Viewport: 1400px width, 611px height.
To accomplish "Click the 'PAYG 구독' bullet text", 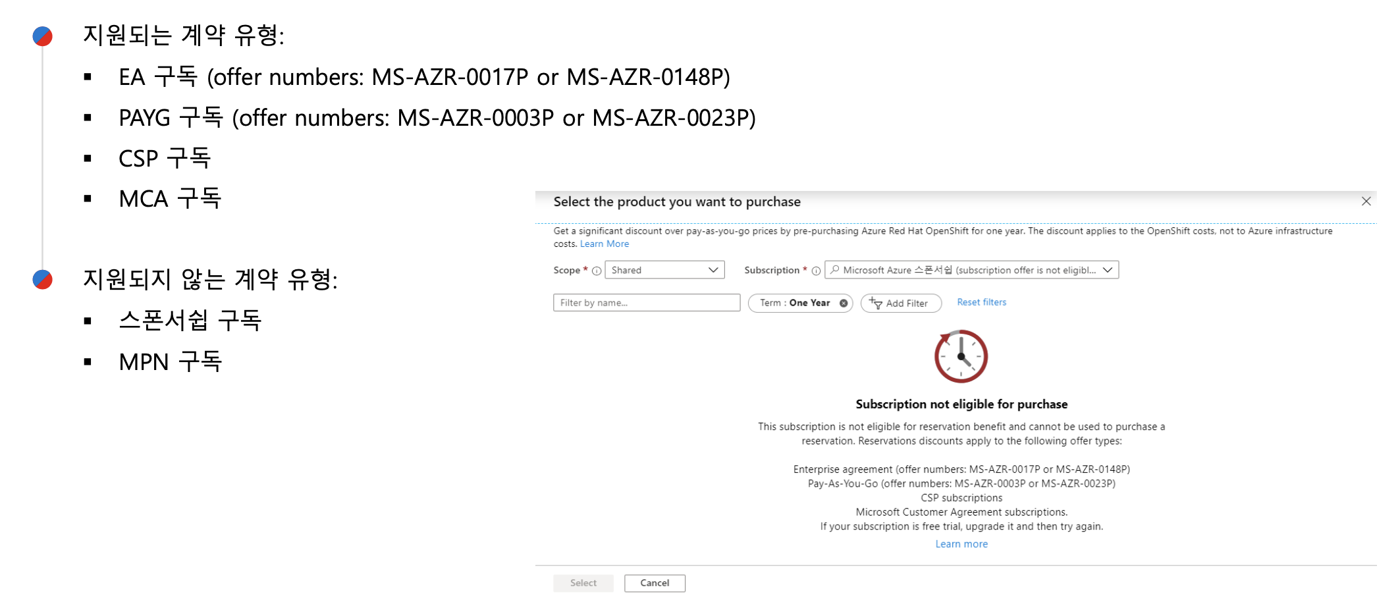I will coord(437,118).
